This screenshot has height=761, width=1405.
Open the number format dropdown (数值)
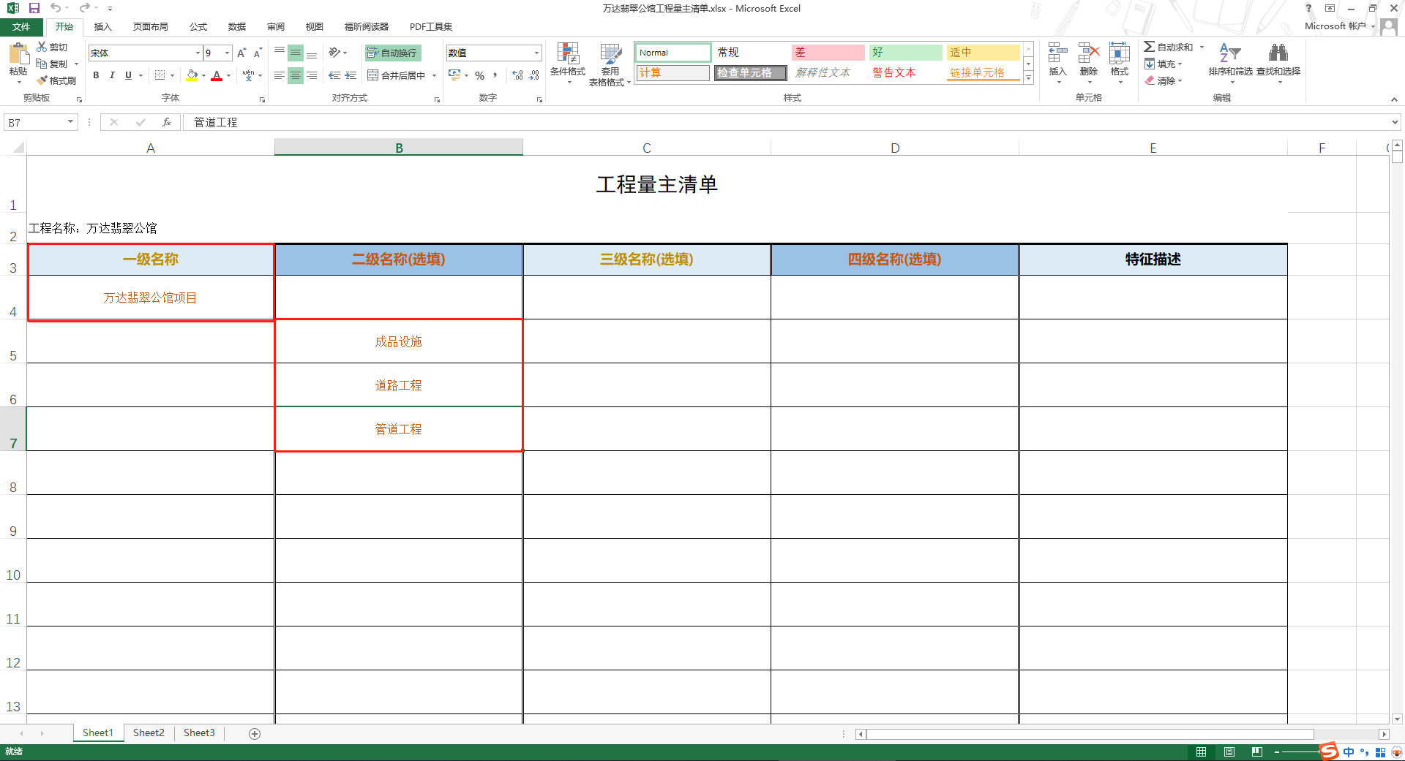pyautogui.click(x=536, y=53)
